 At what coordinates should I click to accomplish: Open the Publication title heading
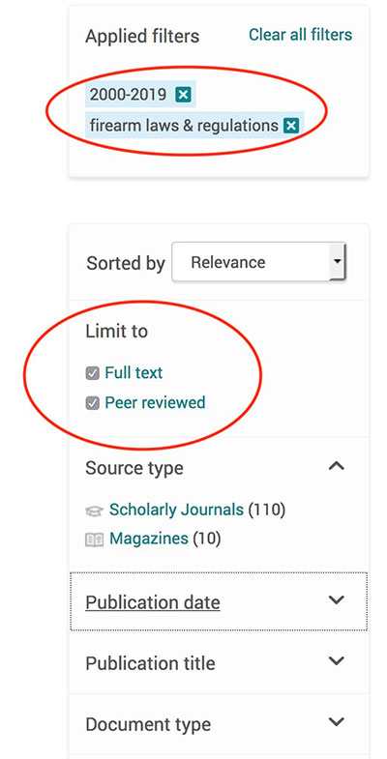pos(150,663)
